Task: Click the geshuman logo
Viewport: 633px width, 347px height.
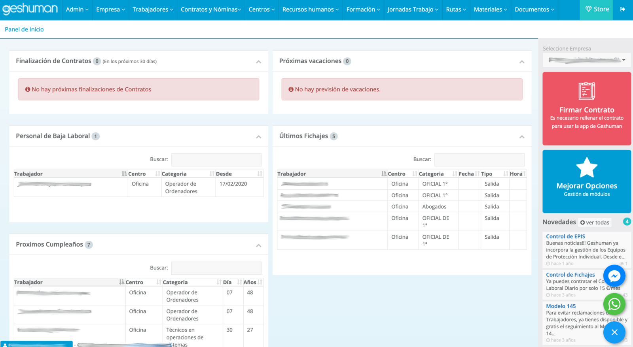Action: pyautogui.click(x=30, y=9)
